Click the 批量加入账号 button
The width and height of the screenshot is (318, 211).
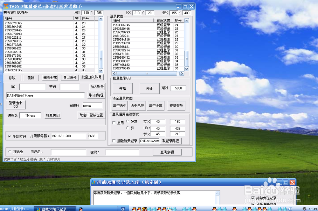pyautogui.click(x=92, y=77)
